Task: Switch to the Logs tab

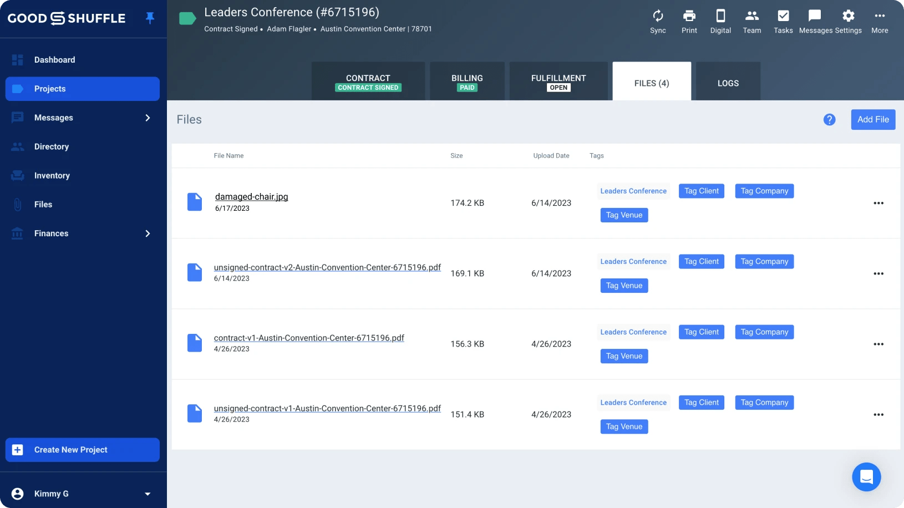Action: click(727, 83)
